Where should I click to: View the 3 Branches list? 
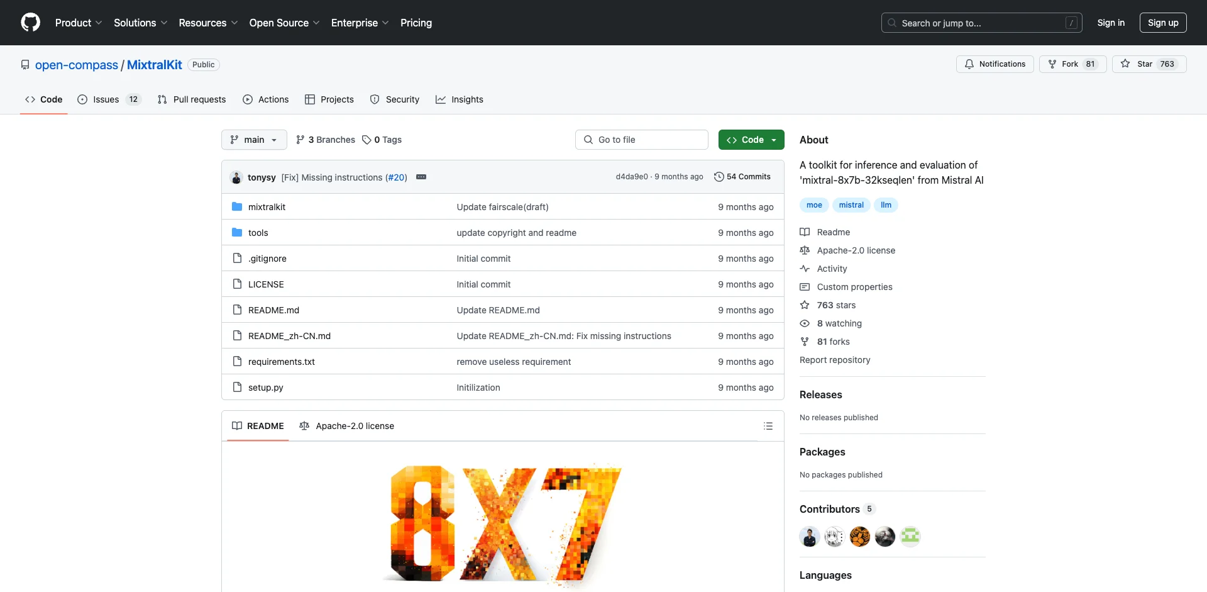[x=326, y=140]
